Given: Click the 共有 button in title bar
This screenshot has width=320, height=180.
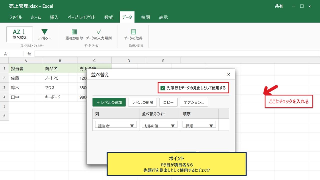Looking at the screenshot, I should (x=279, y=6).
